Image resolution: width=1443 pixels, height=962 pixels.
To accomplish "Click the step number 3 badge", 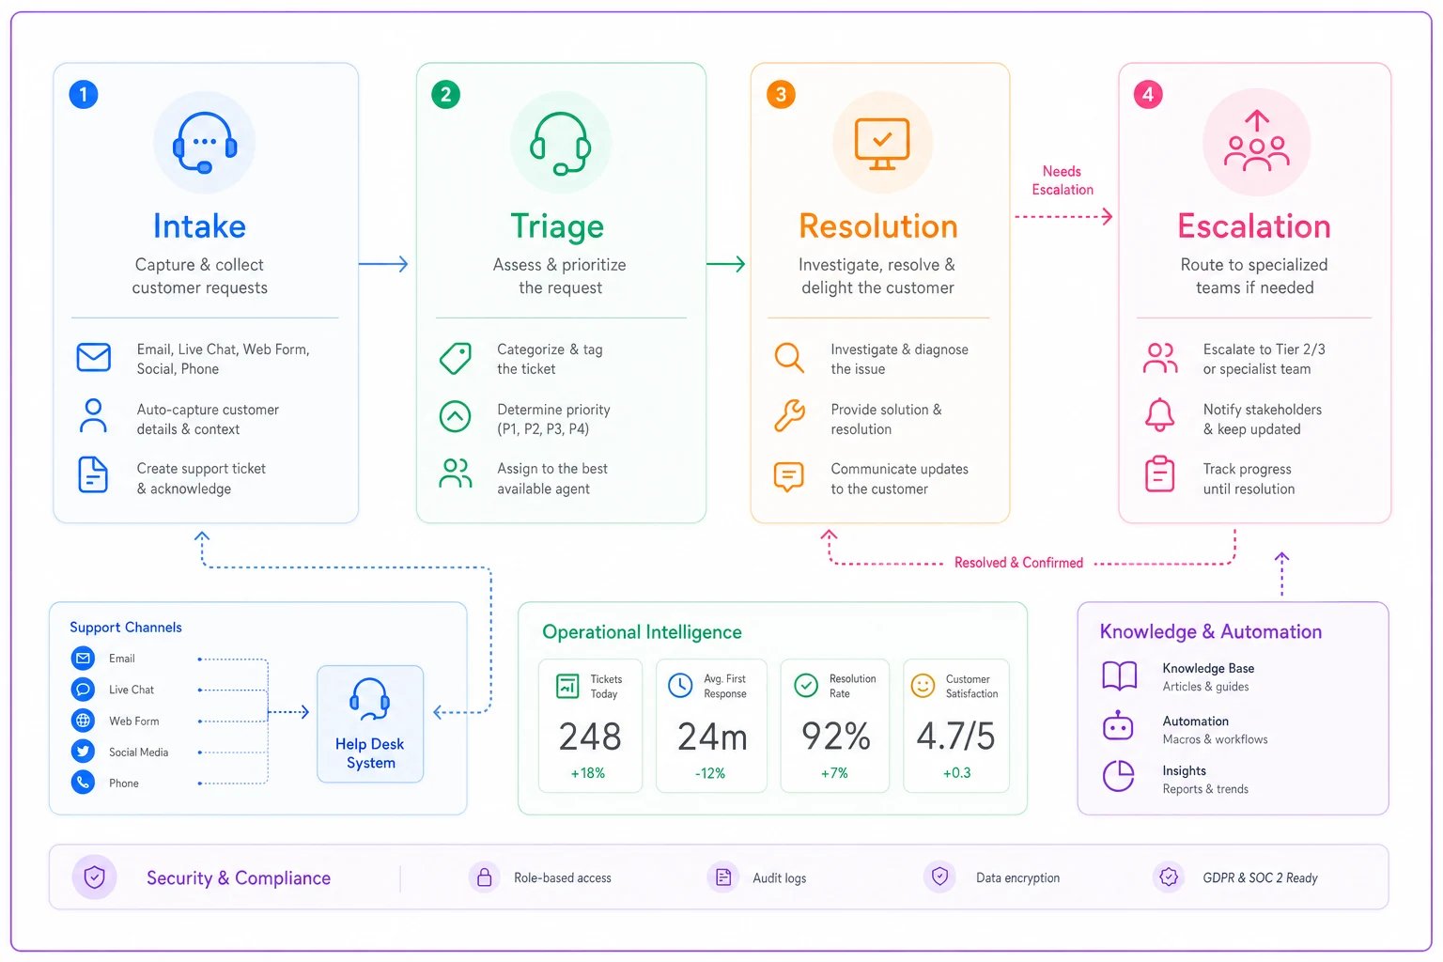I will (x=781, y=94).
